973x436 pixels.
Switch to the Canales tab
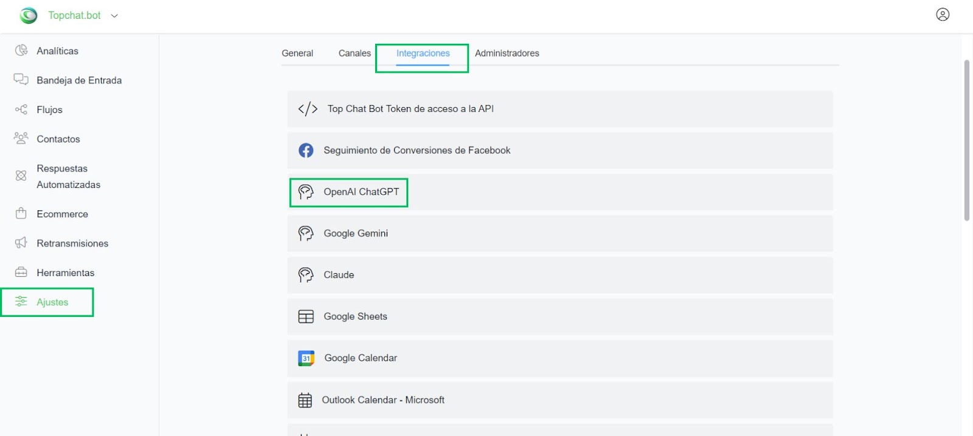[355, 53]
